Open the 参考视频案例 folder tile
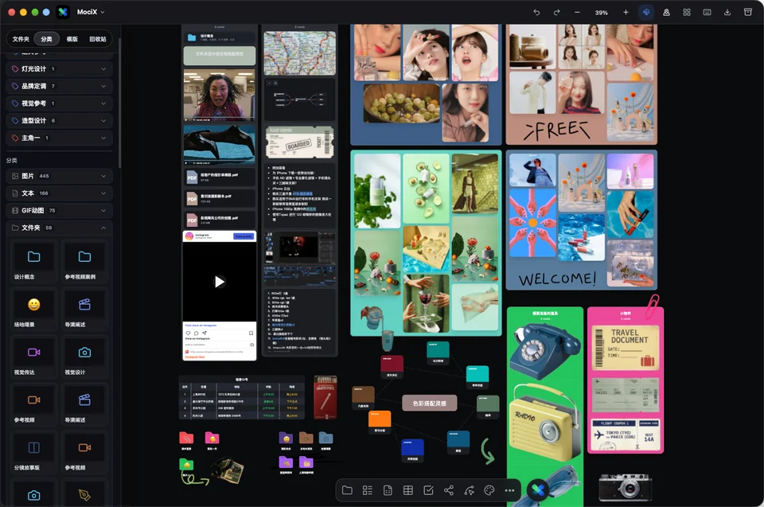 pyautogui.click(x=85, y=262)
